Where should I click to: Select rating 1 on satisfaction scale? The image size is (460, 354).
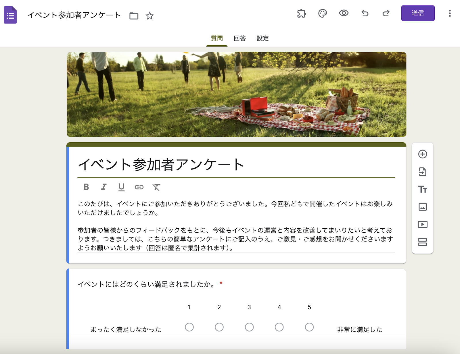pos(189,327)
